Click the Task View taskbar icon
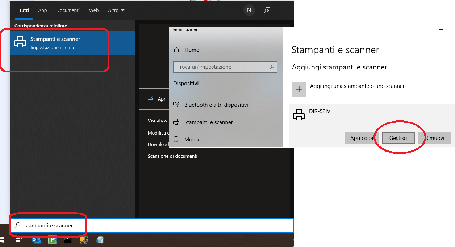 click(x=19, y=240)
